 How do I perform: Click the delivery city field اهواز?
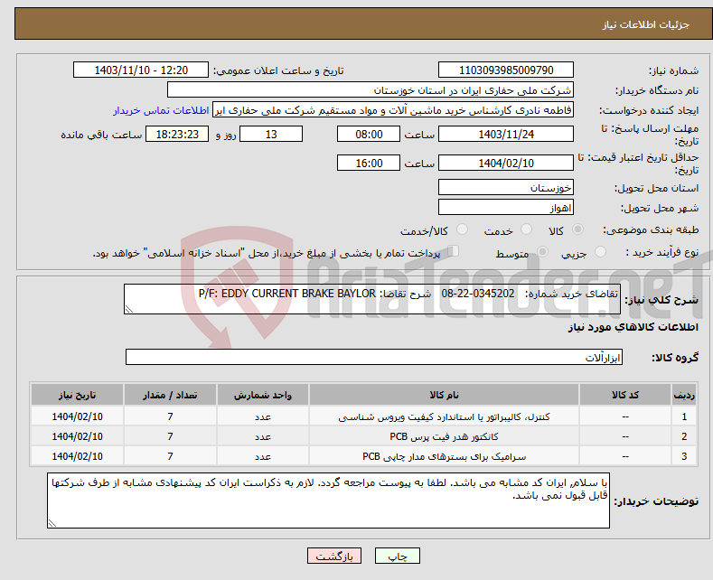click(506, 207)
